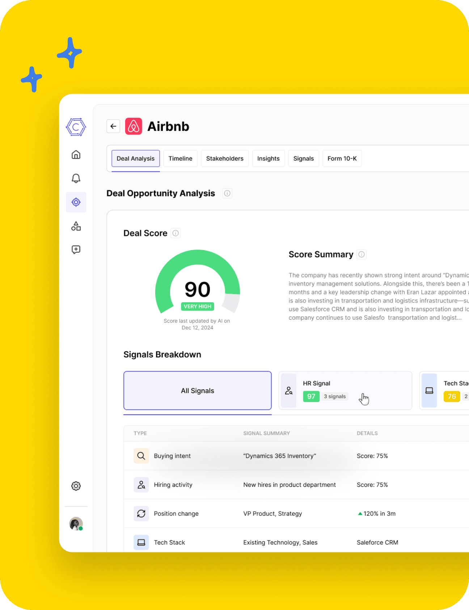The width and height of the screenshot is (469, 610).
Task: Open notifications bell in sidebar
Action: [76, 178]
